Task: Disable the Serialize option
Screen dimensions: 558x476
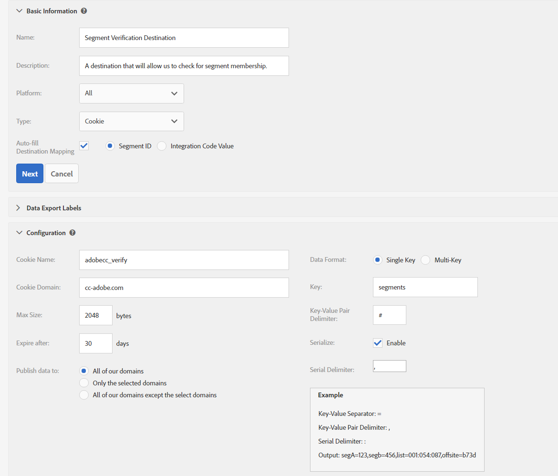Action: click(377, 342)
